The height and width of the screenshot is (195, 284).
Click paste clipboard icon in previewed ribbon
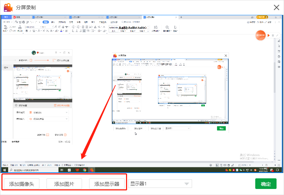coord(5,28)
